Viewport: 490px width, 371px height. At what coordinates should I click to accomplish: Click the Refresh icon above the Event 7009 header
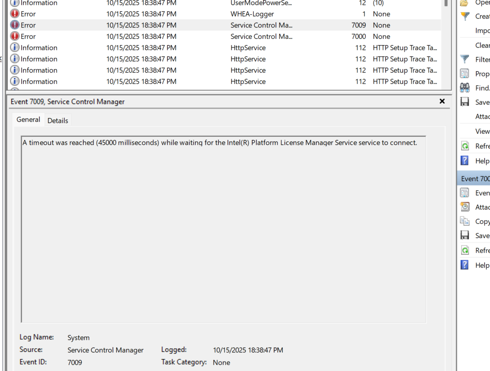(465, 146)
